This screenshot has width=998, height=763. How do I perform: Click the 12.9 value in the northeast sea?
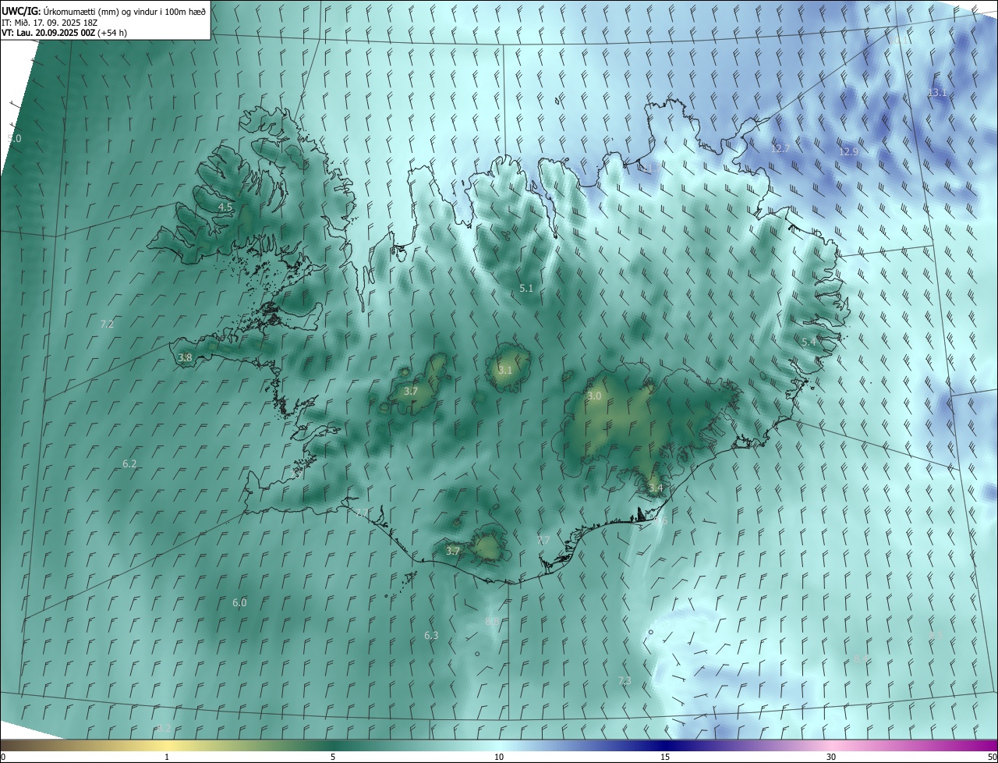848,151
